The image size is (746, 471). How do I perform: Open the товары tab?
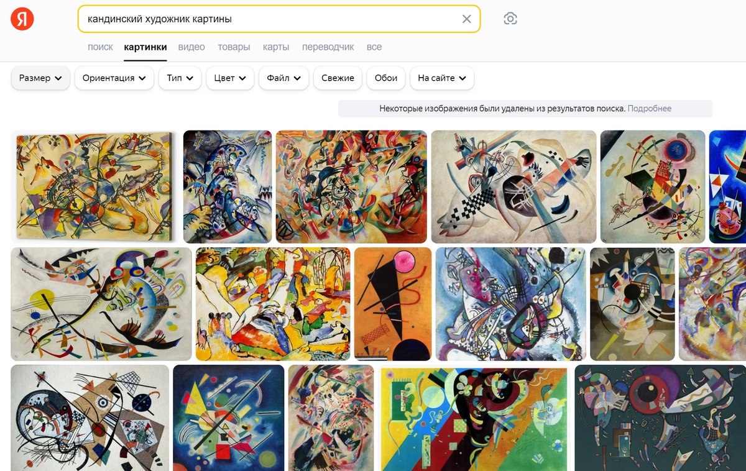(234, 47)
